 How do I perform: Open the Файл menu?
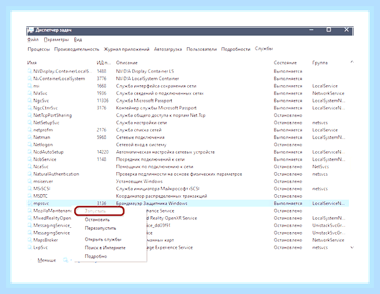click(x=32, y=39)
